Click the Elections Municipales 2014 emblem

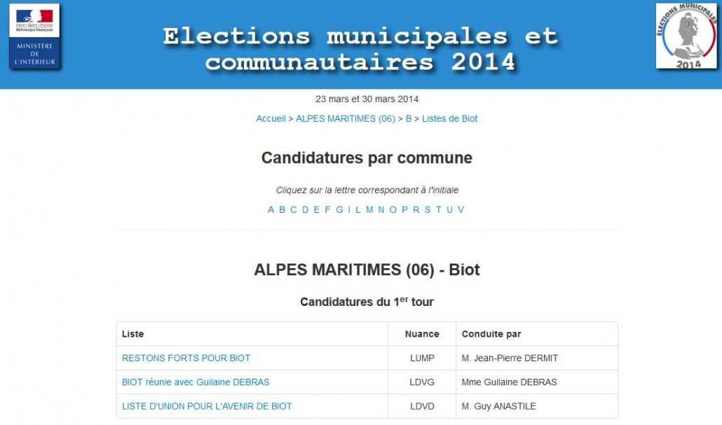[686, 36]
